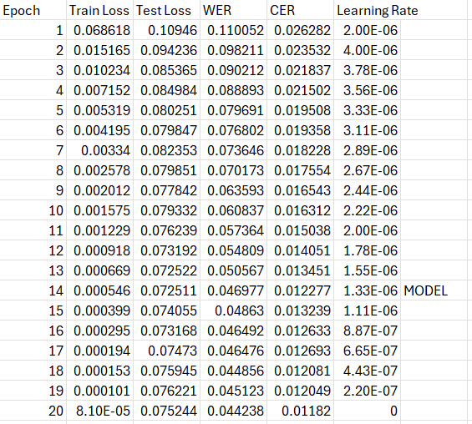Screen dimensions: 472x424
Task: Click Train Loss cell 0.005319
Action: (99, 110)
